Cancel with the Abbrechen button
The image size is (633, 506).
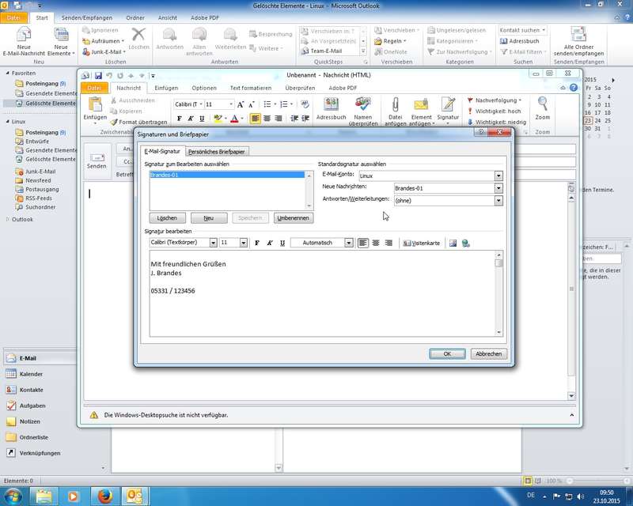coord(488,354)
